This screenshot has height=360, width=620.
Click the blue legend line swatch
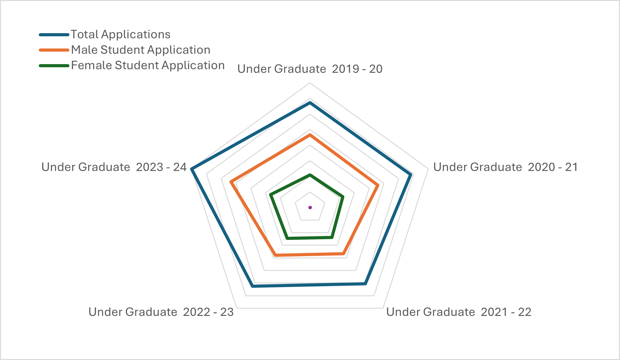tap(54, 35)
